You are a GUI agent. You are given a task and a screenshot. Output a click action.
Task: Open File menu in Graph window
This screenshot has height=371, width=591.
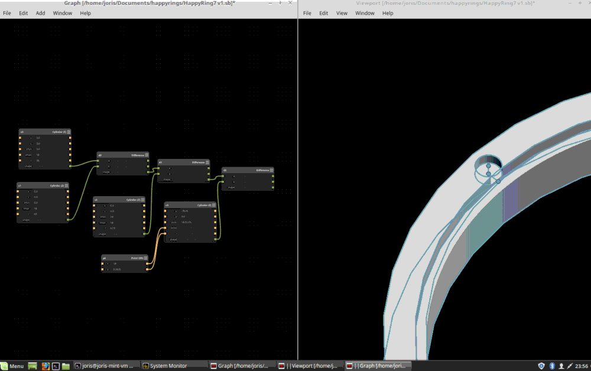click(7, 13)
